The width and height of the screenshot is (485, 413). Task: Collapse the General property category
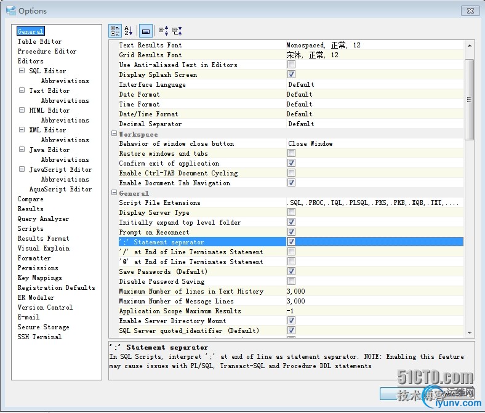(114, 193)
